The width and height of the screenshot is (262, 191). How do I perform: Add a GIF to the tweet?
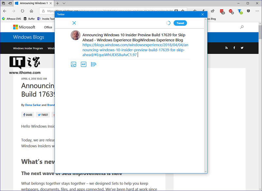(x=84, y=64)
